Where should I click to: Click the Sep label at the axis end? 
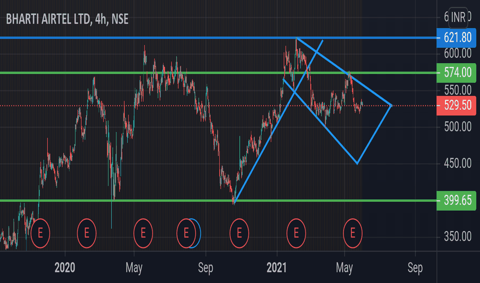415,268
